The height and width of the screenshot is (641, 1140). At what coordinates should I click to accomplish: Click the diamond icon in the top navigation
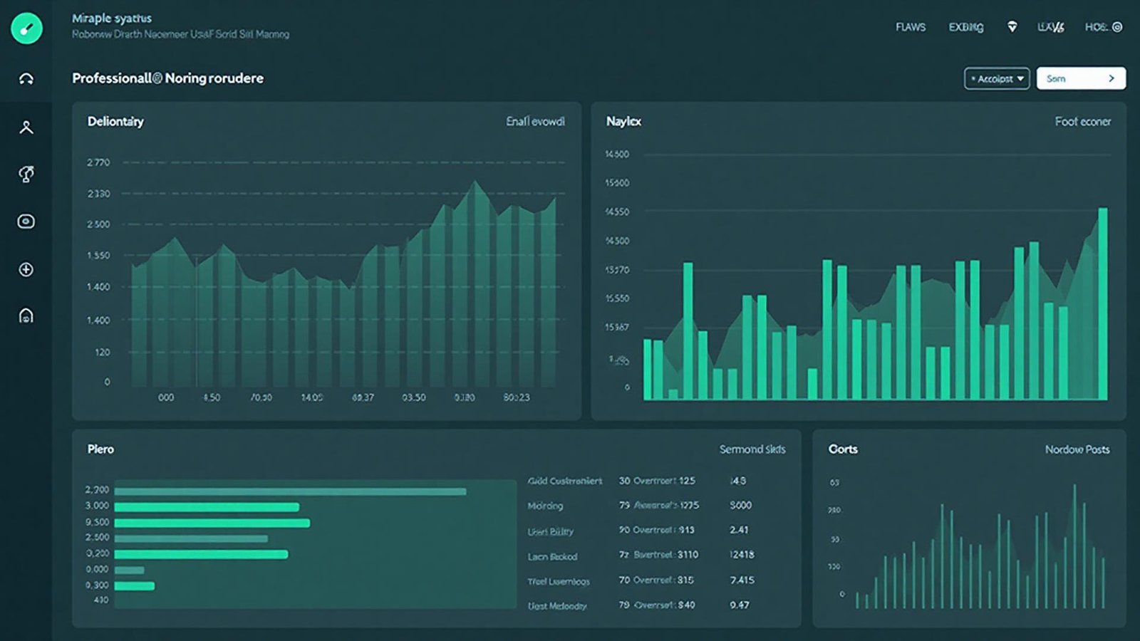point(1012,27)
